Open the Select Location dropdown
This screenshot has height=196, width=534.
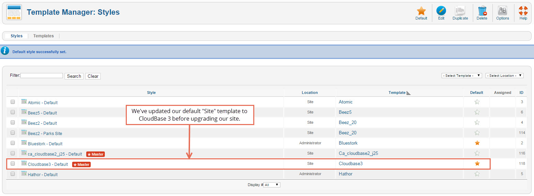tap(504, 75)
